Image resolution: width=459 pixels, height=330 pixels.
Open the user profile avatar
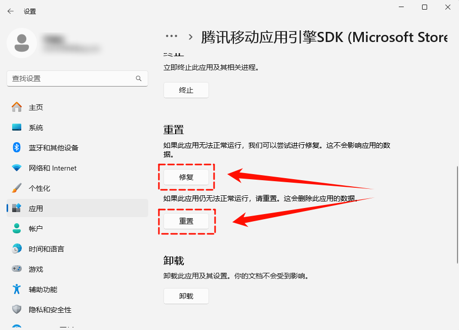[22, 43]
